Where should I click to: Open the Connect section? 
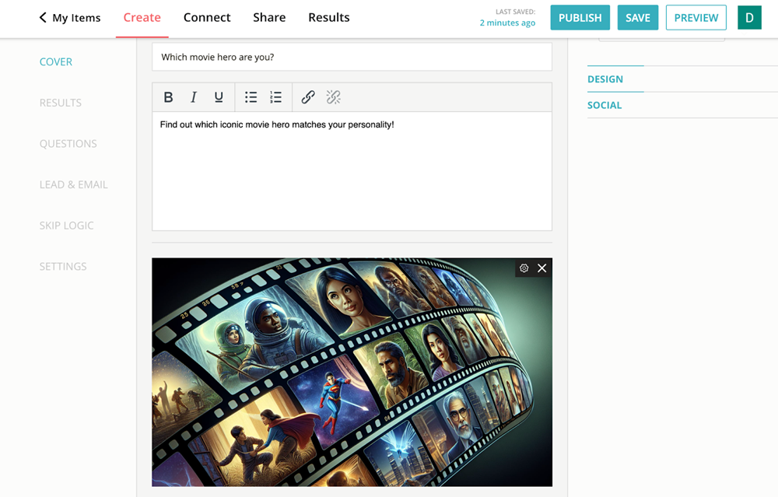[207, 17]
